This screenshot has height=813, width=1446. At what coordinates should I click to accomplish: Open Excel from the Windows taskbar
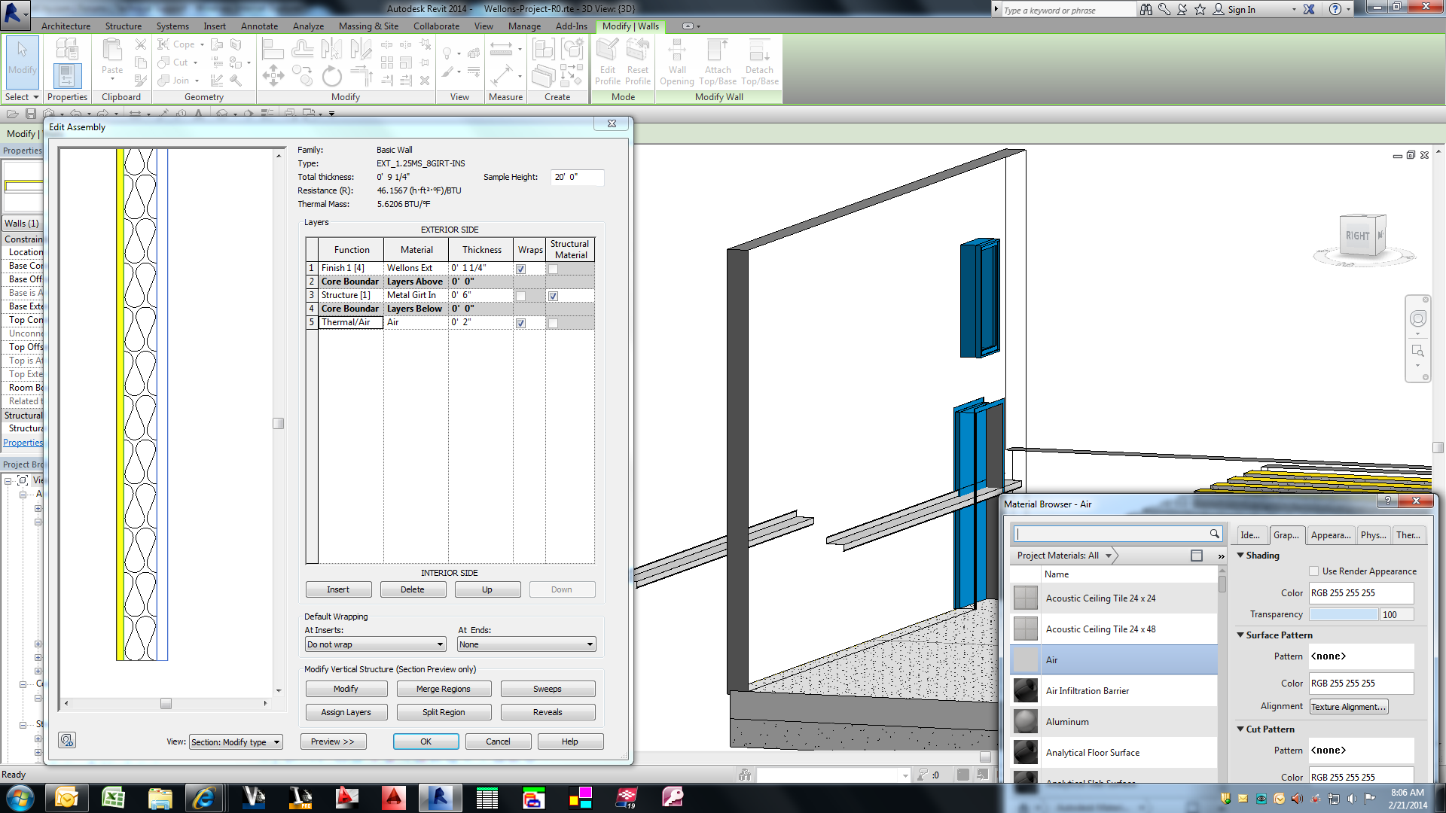(x=113, y=797)
